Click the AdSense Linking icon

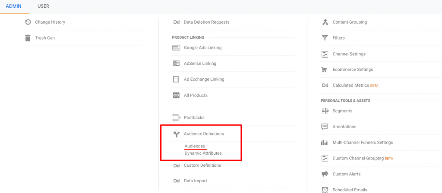176,63
